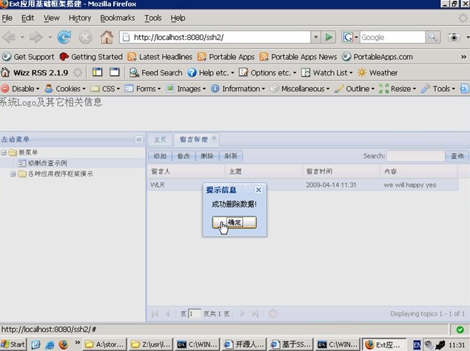Screen dimensions: 470x351
Task: Show more bookmarks chevron
Action: click(x=463, y=57)
